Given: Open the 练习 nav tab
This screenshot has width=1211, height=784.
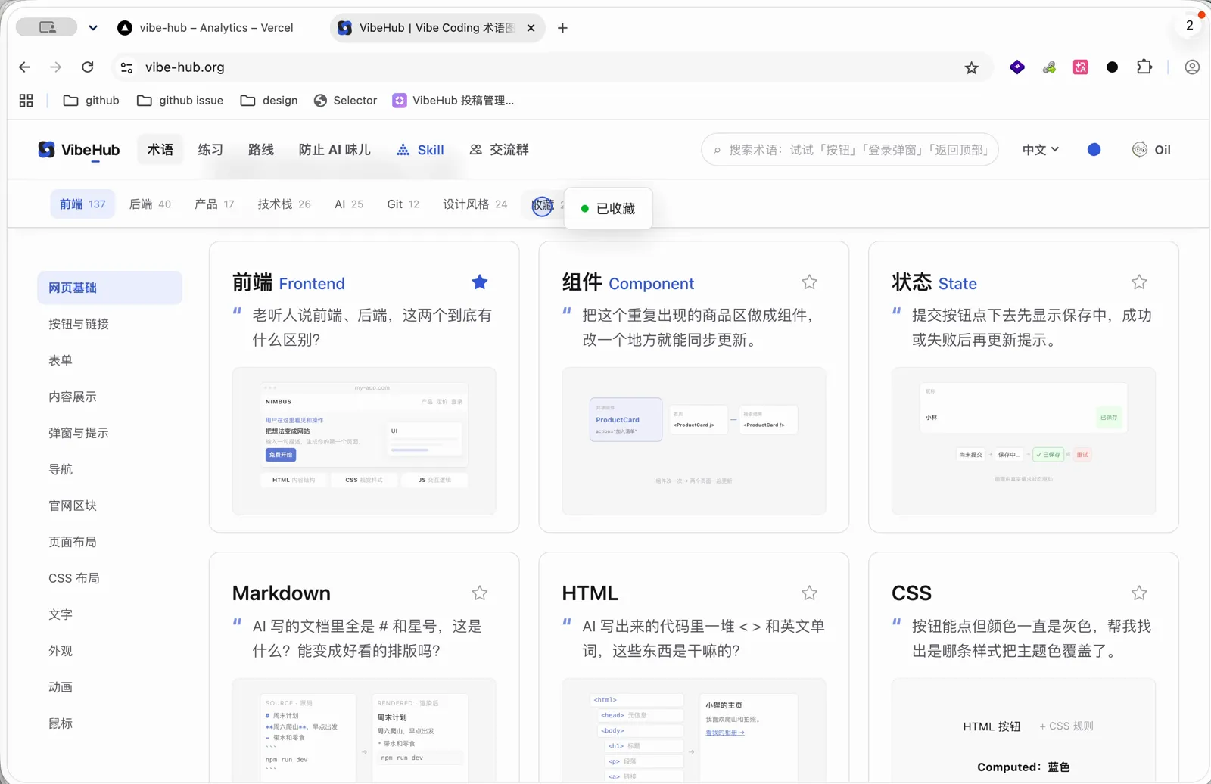Looking at the screenshot, I should 210,150.
